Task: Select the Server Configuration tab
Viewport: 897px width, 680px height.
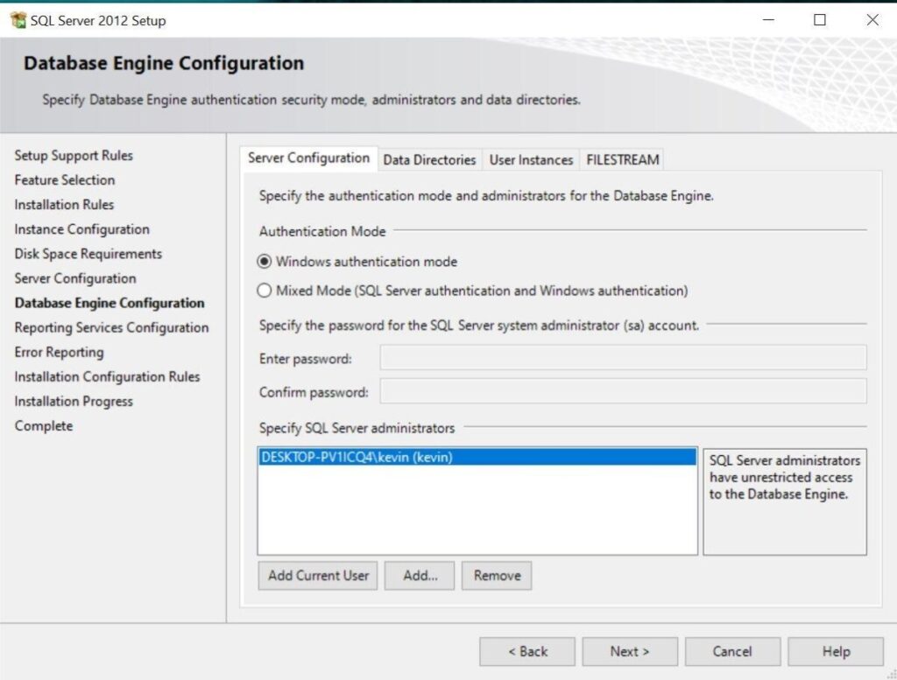Action: coord(307,158)
